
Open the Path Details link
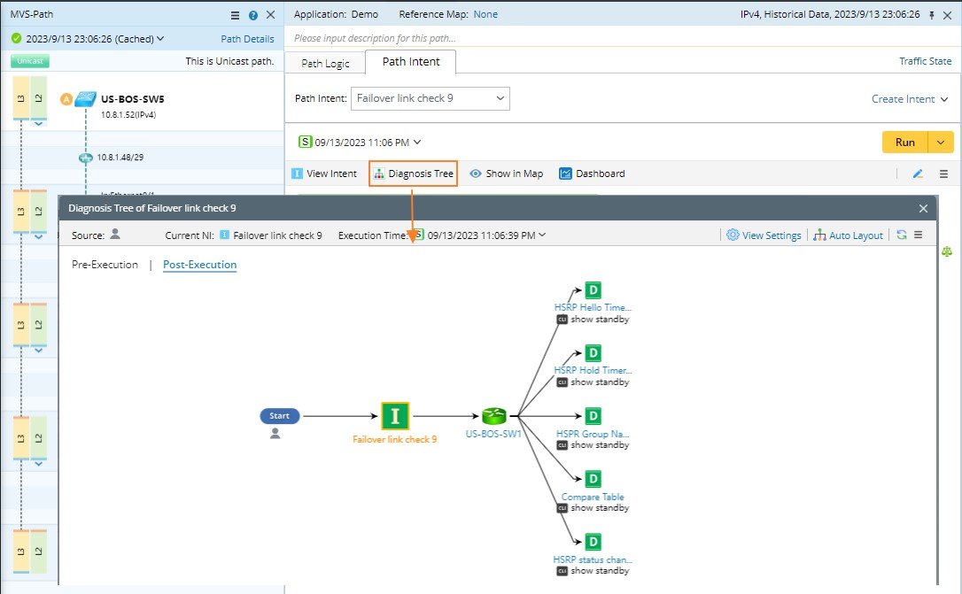tap(247, 39)
